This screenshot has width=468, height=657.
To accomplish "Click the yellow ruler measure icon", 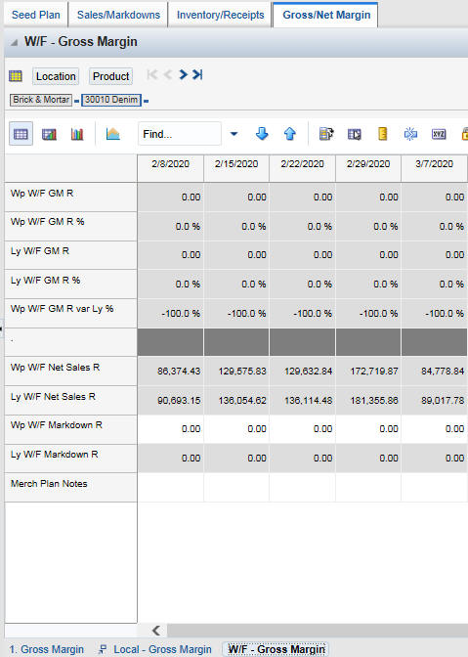I will pyautogui.click(x=383, y=134).
